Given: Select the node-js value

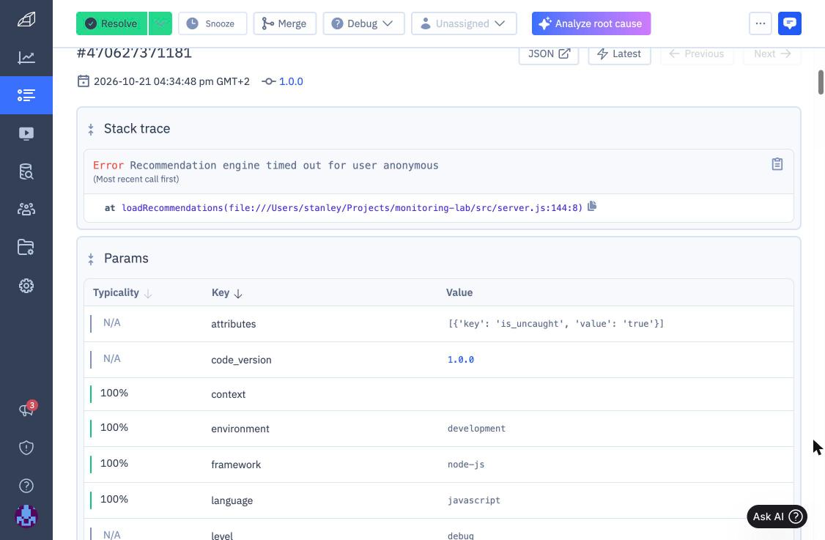Looking at the screenshot, I should point(466,465).
